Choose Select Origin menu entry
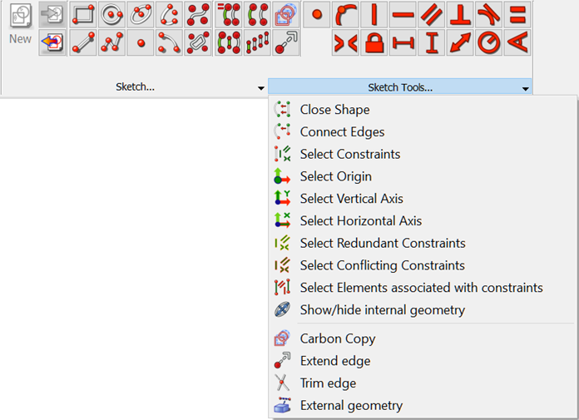Viewport: 579px width, 420px height. [423, 176]
